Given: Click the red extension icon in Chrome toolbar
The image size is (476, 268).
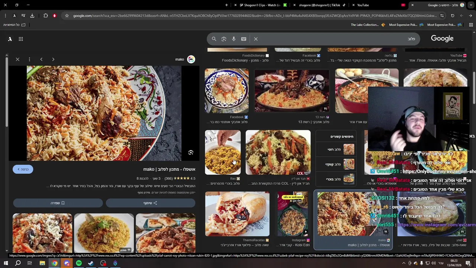Looking at the screenshot, I should [x=55, y=16].
